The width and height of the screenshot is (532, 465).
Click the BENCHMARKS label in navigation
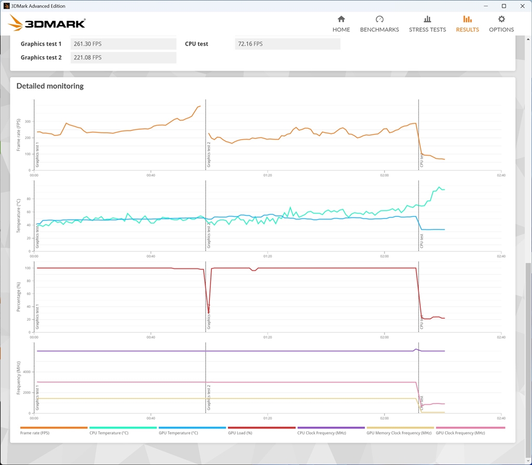(379, 30)
